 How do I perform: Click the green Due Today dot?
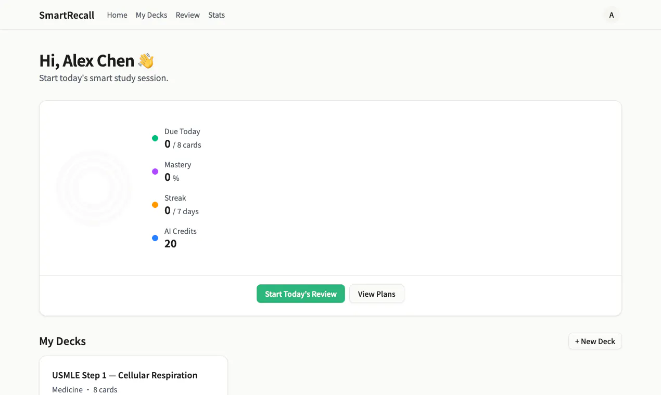pos(155,138)
